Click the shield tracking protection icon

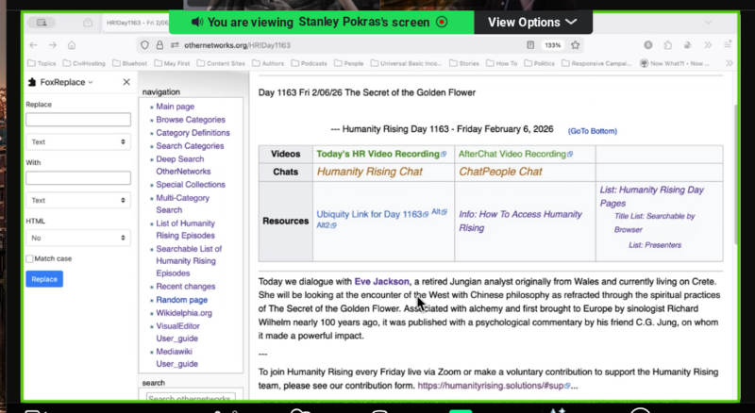[x=144, y=45]
